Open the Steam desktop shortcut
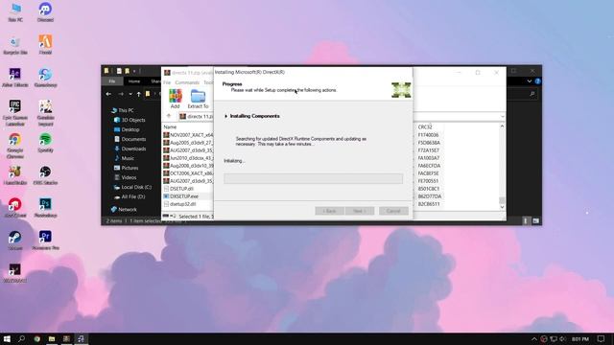614x345 pixels. [15, 240]
